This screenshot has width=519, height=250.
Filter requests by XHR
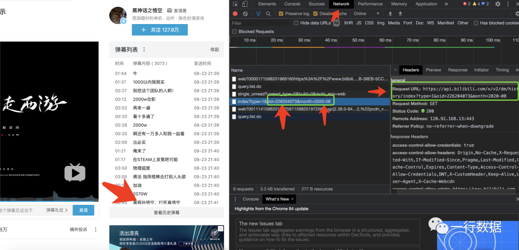click(x=348, y=23)
